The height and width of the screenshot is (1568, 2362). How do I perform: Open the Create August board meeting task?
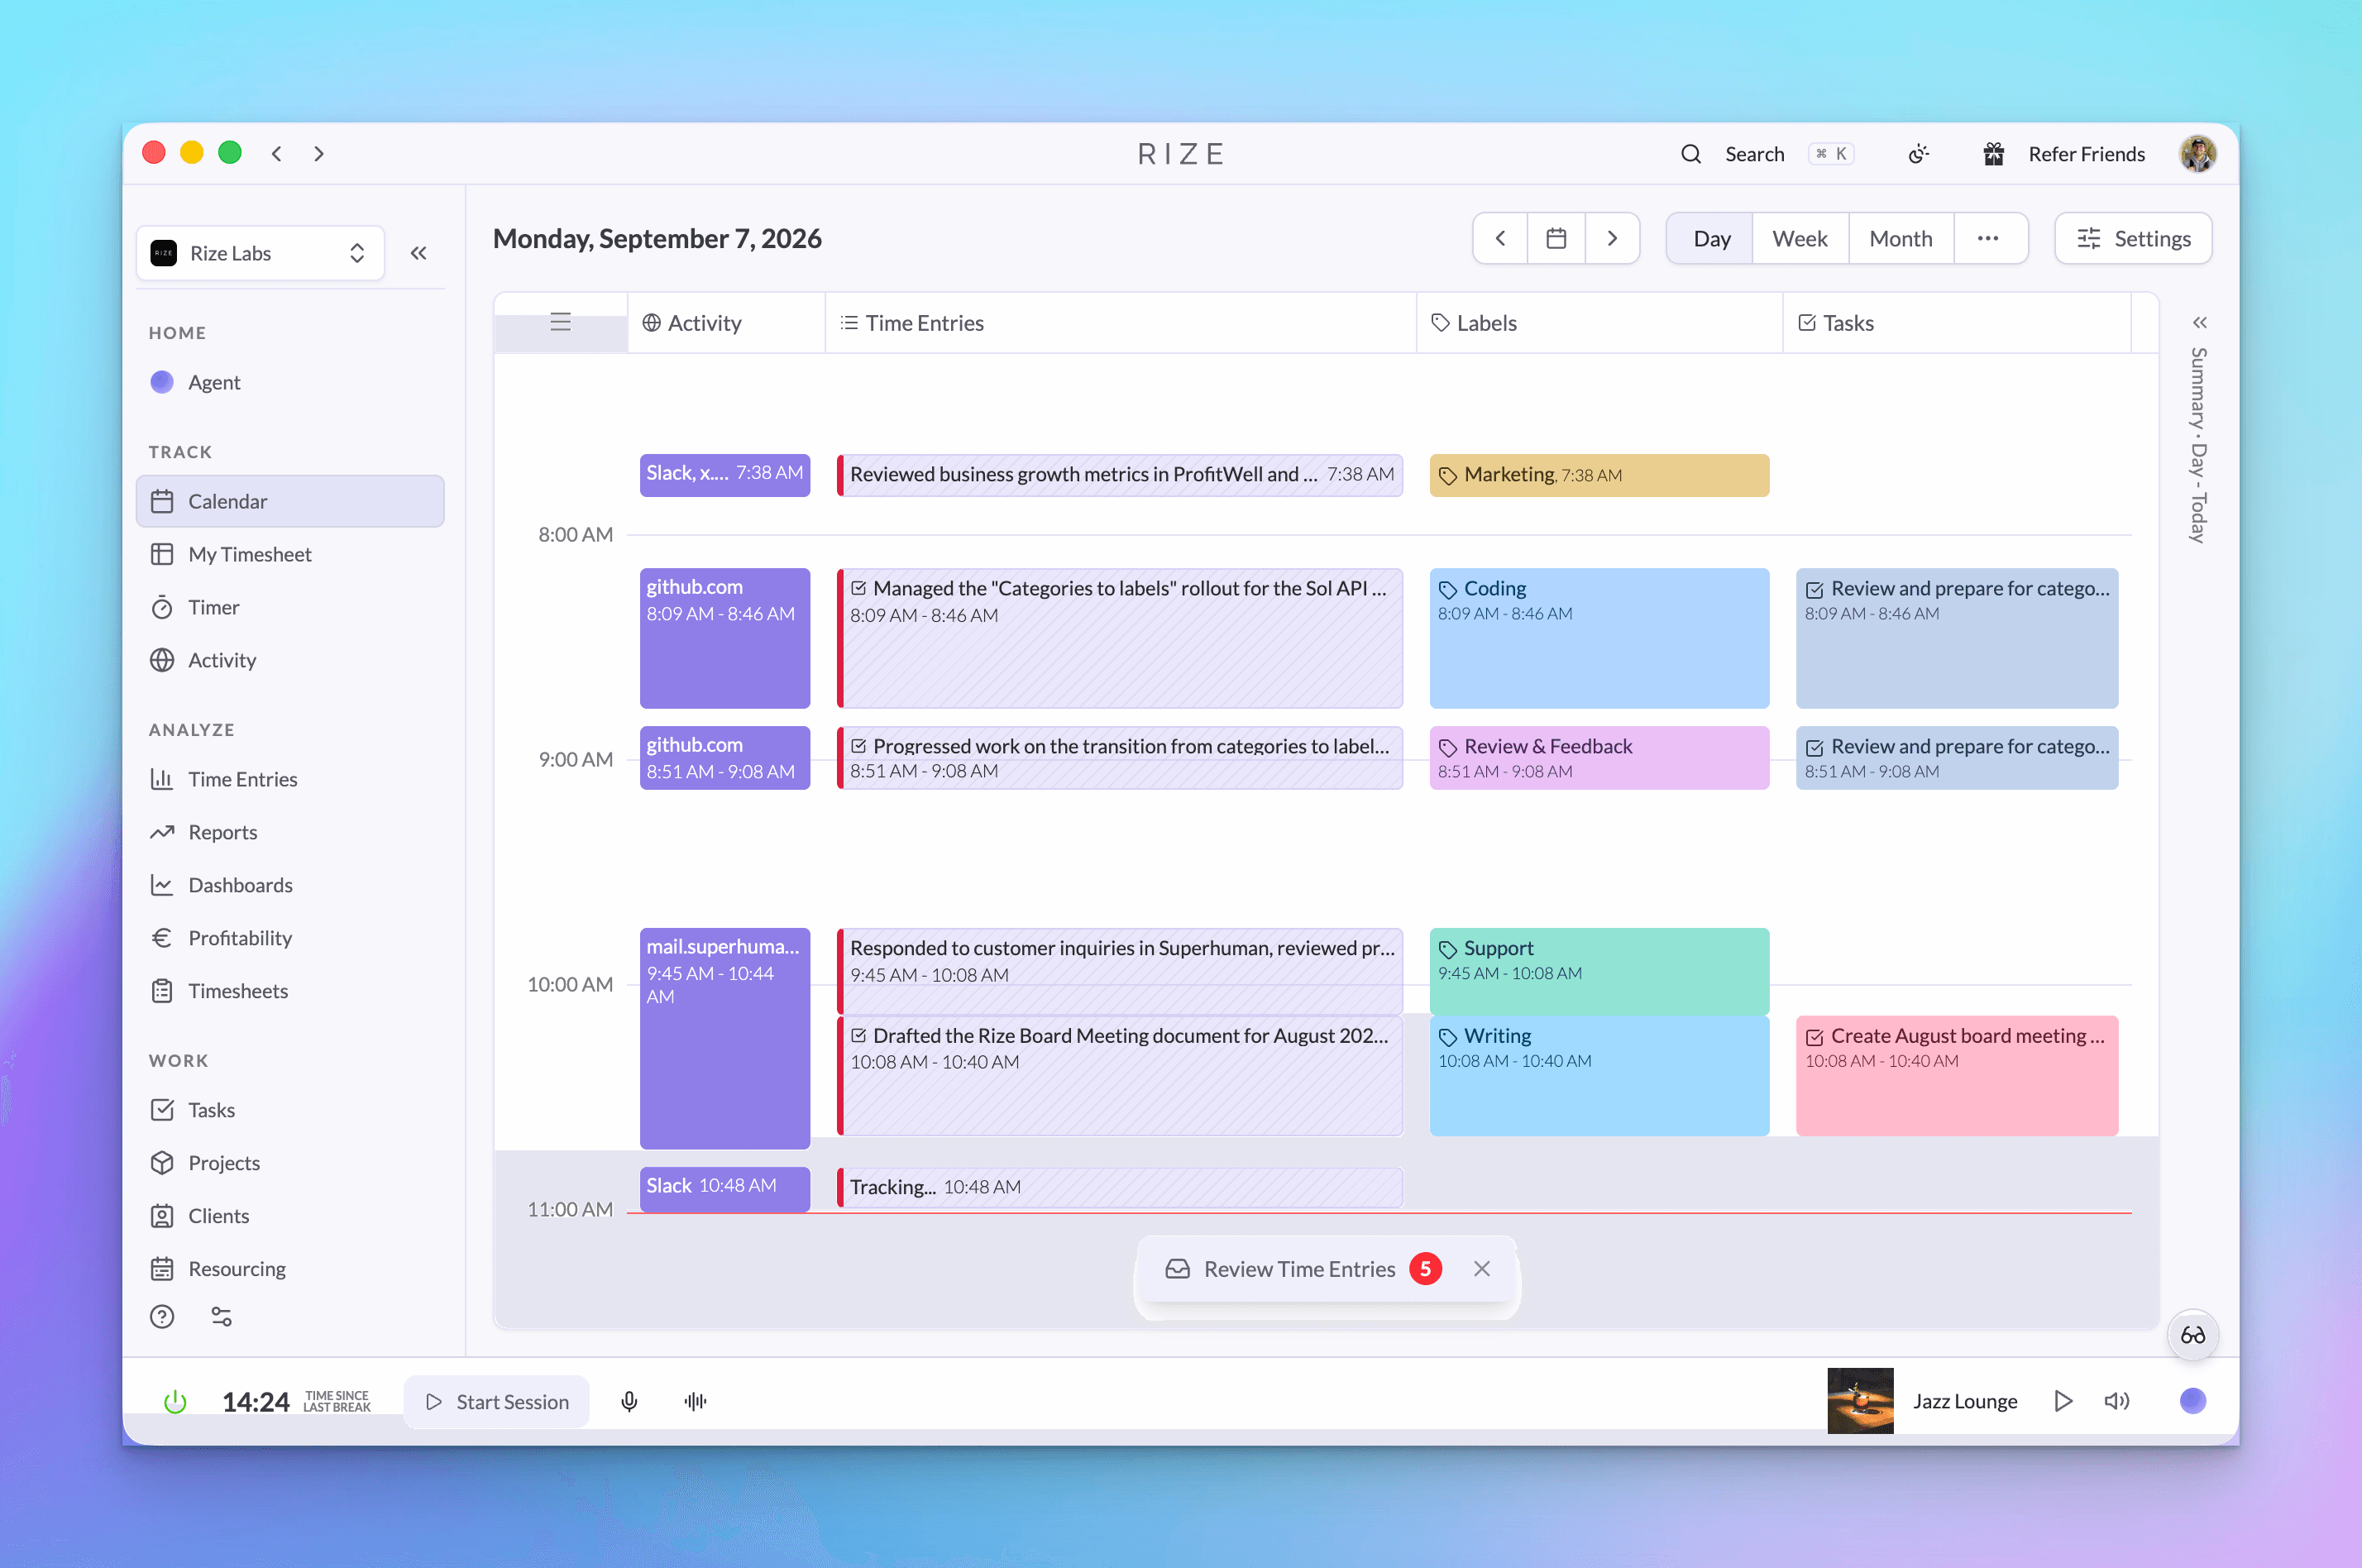click(x=1956, y=1076)
